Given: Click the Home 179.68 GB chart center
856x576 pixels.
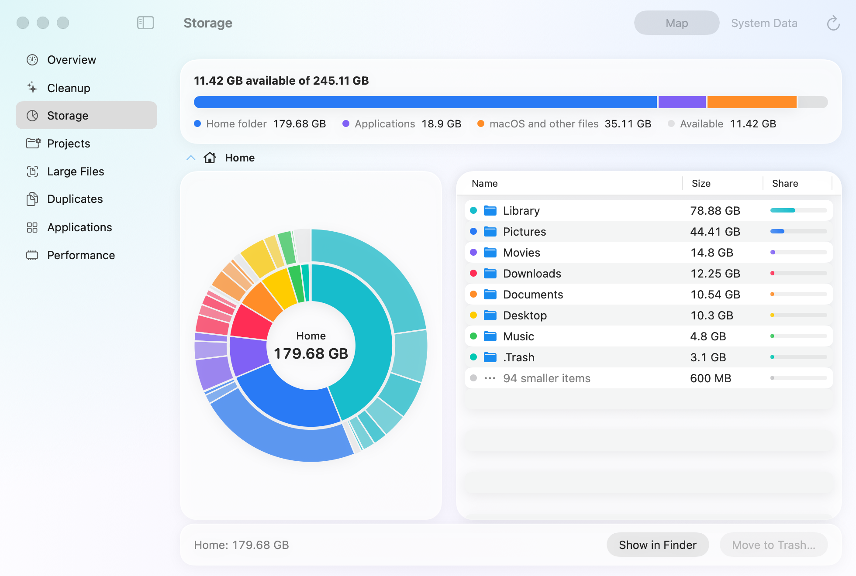Looking at the screenshot, I should [x=311, y=346].
